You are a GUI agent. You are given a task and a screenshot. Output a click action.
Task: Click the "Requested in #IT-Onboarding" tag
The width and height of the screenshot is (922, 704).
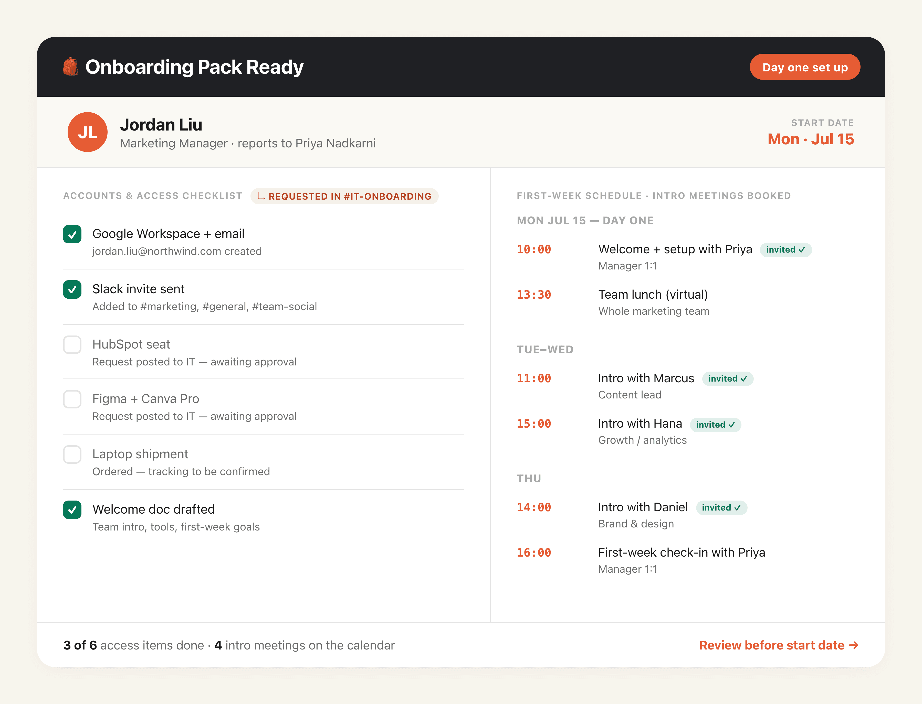click(x=344, y=196)
